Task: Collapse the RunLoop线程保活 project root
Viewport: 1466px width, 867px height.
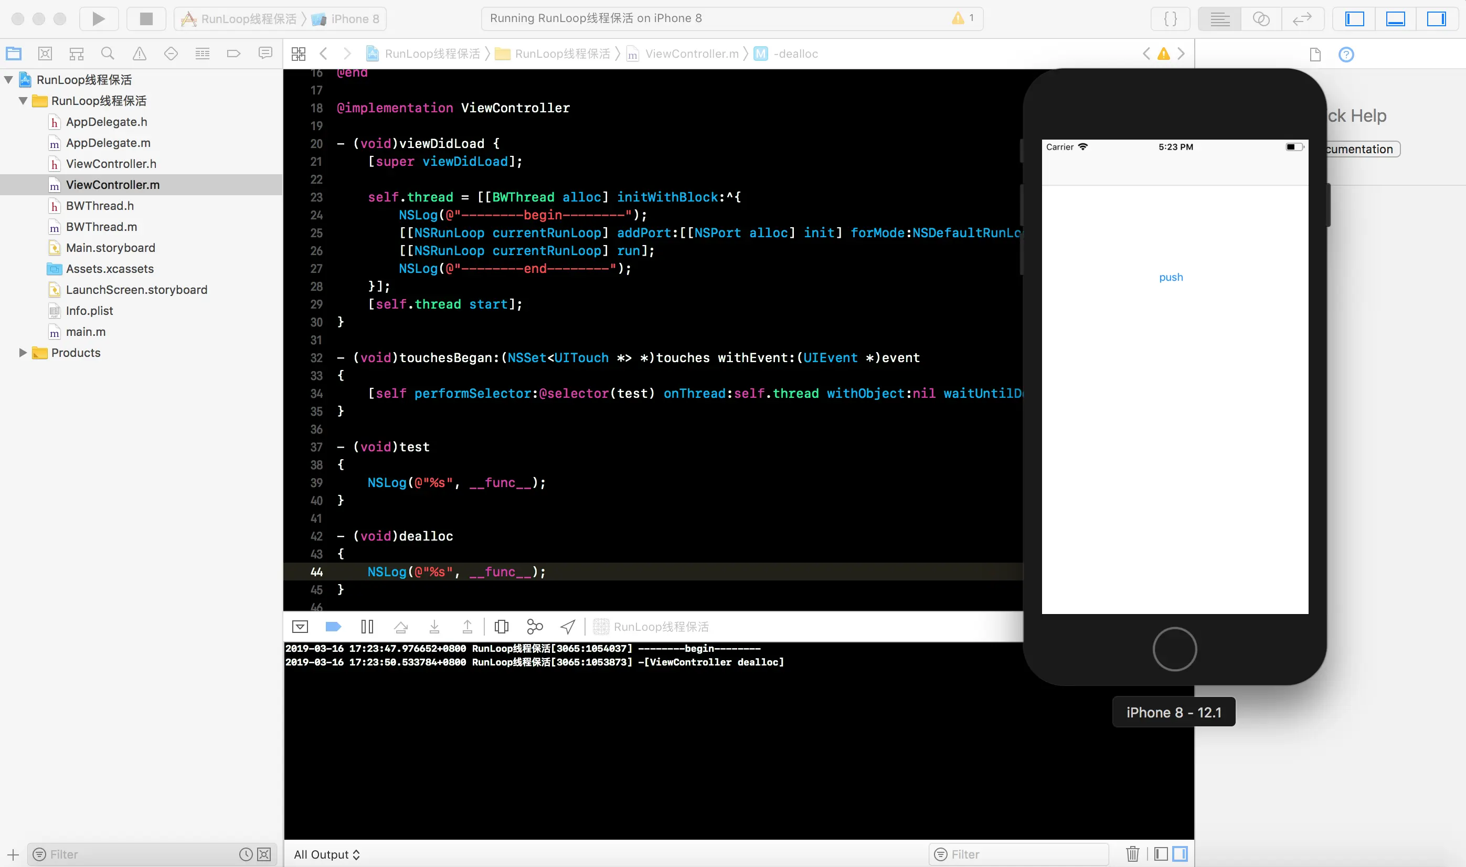Action: [9, 79]
